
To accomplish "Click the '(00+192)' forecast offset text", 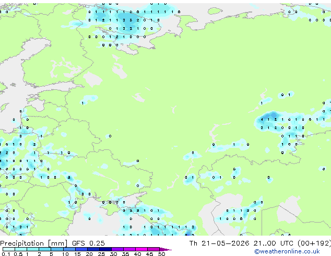I will click(314, 243).
